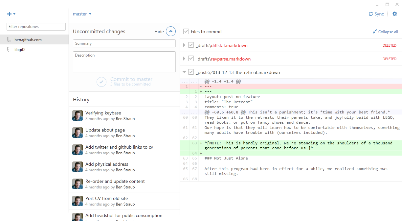This screenshot has width=402, height=221.
Task: Toggle the Files to commit checkbox
Action: (186, 32)
